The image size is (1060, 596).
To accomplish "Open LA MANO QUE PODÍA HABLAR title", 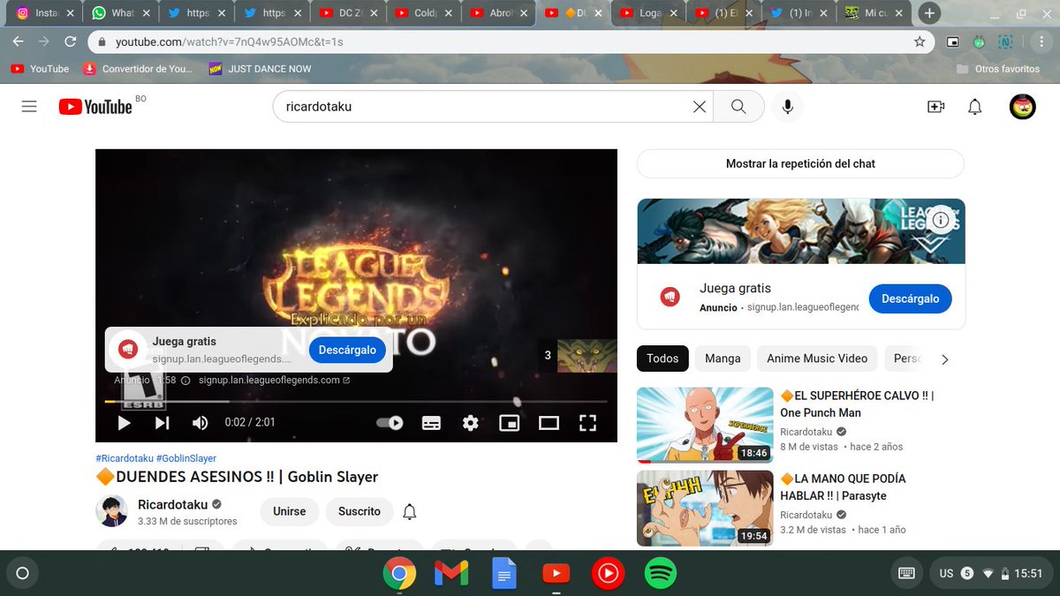I will [843, 487].
